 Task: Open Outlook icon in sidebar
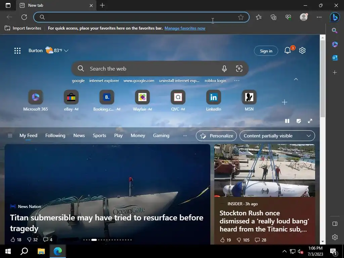(x=335, y=58)
